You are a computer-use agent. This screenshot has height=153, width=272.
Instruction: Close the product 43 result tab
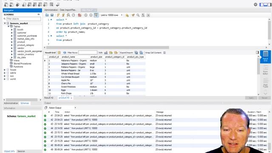point(71,98)
